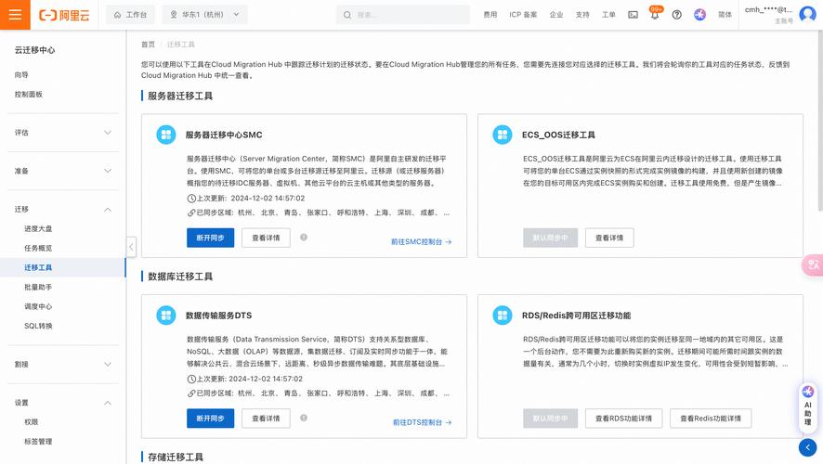Collapse the sidebar with the arrow handle

coord(131,247)
